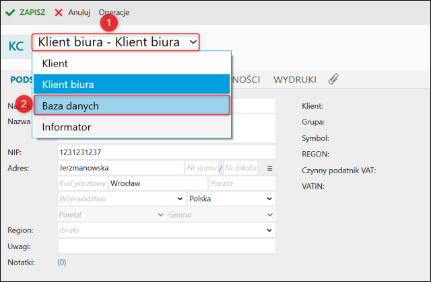
Task: Expand the Powiat dropdown
Action: (111, 215)
